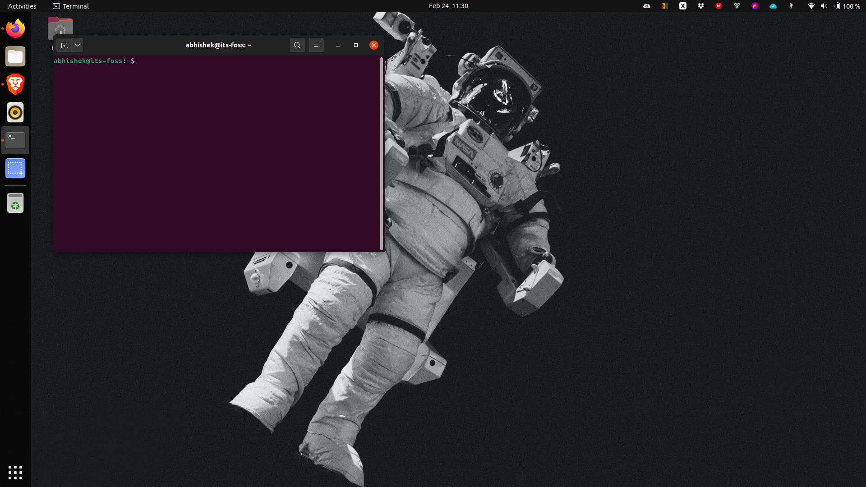This screenshot has height=487, width=866.
Task: Click the orange-teal tray icon
Action: (665, 6)
